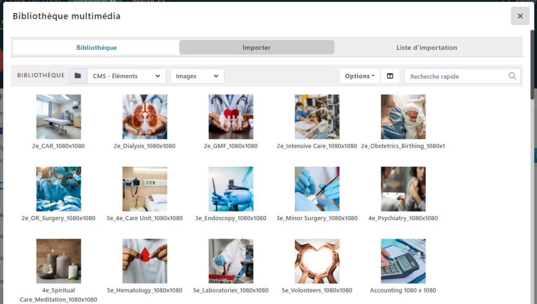
Task: Click the folder icon beside Bibliothèque label
Action: 78,76
